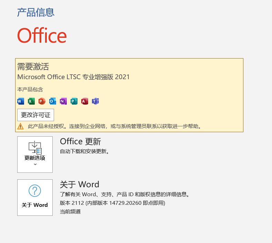Open the 更新选项 dropdown chevron
This screenshot has height=243, width=272.
click(35, 164)
